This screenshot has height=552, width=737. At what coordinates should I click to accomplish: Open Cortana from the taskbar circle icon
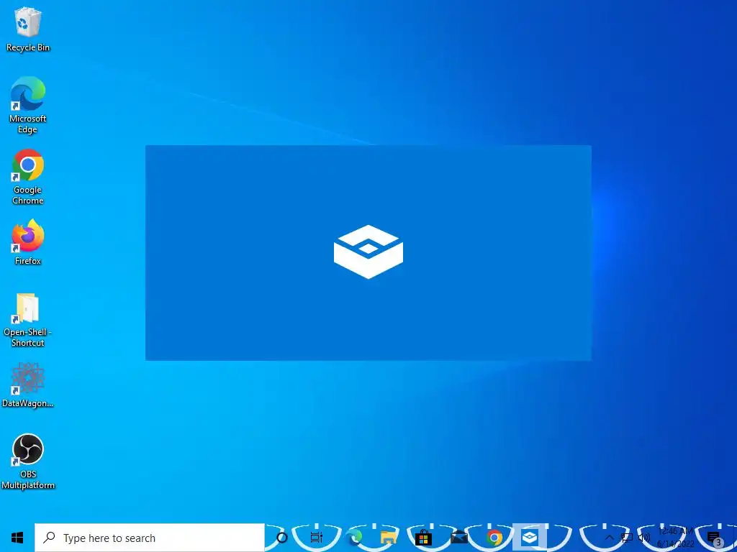pyautogui.click(x=281, y=538)
